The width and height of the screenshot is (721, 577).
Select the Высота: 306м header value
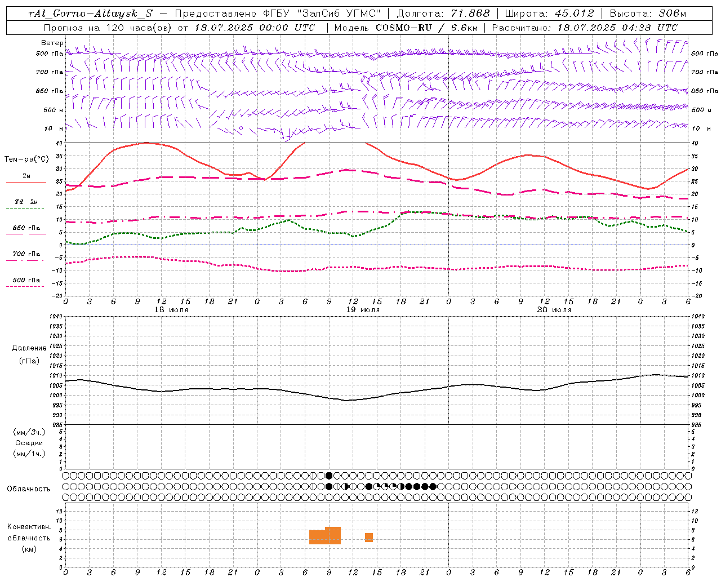(648, 14)
